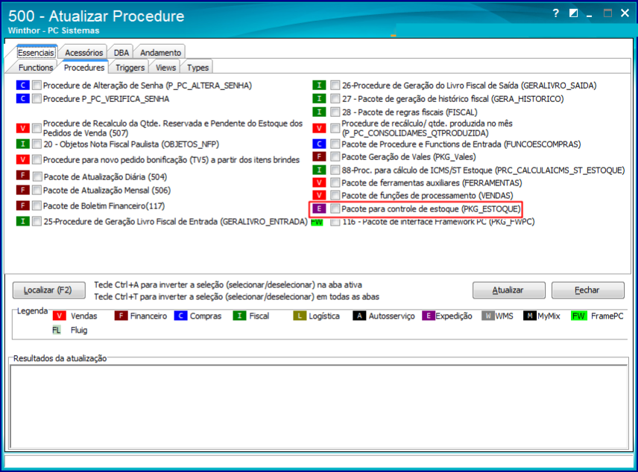Click the green I icon beside GERALIVRO_SAIDA
This screenshot has height=472, width=638.
tap(319, 86)
